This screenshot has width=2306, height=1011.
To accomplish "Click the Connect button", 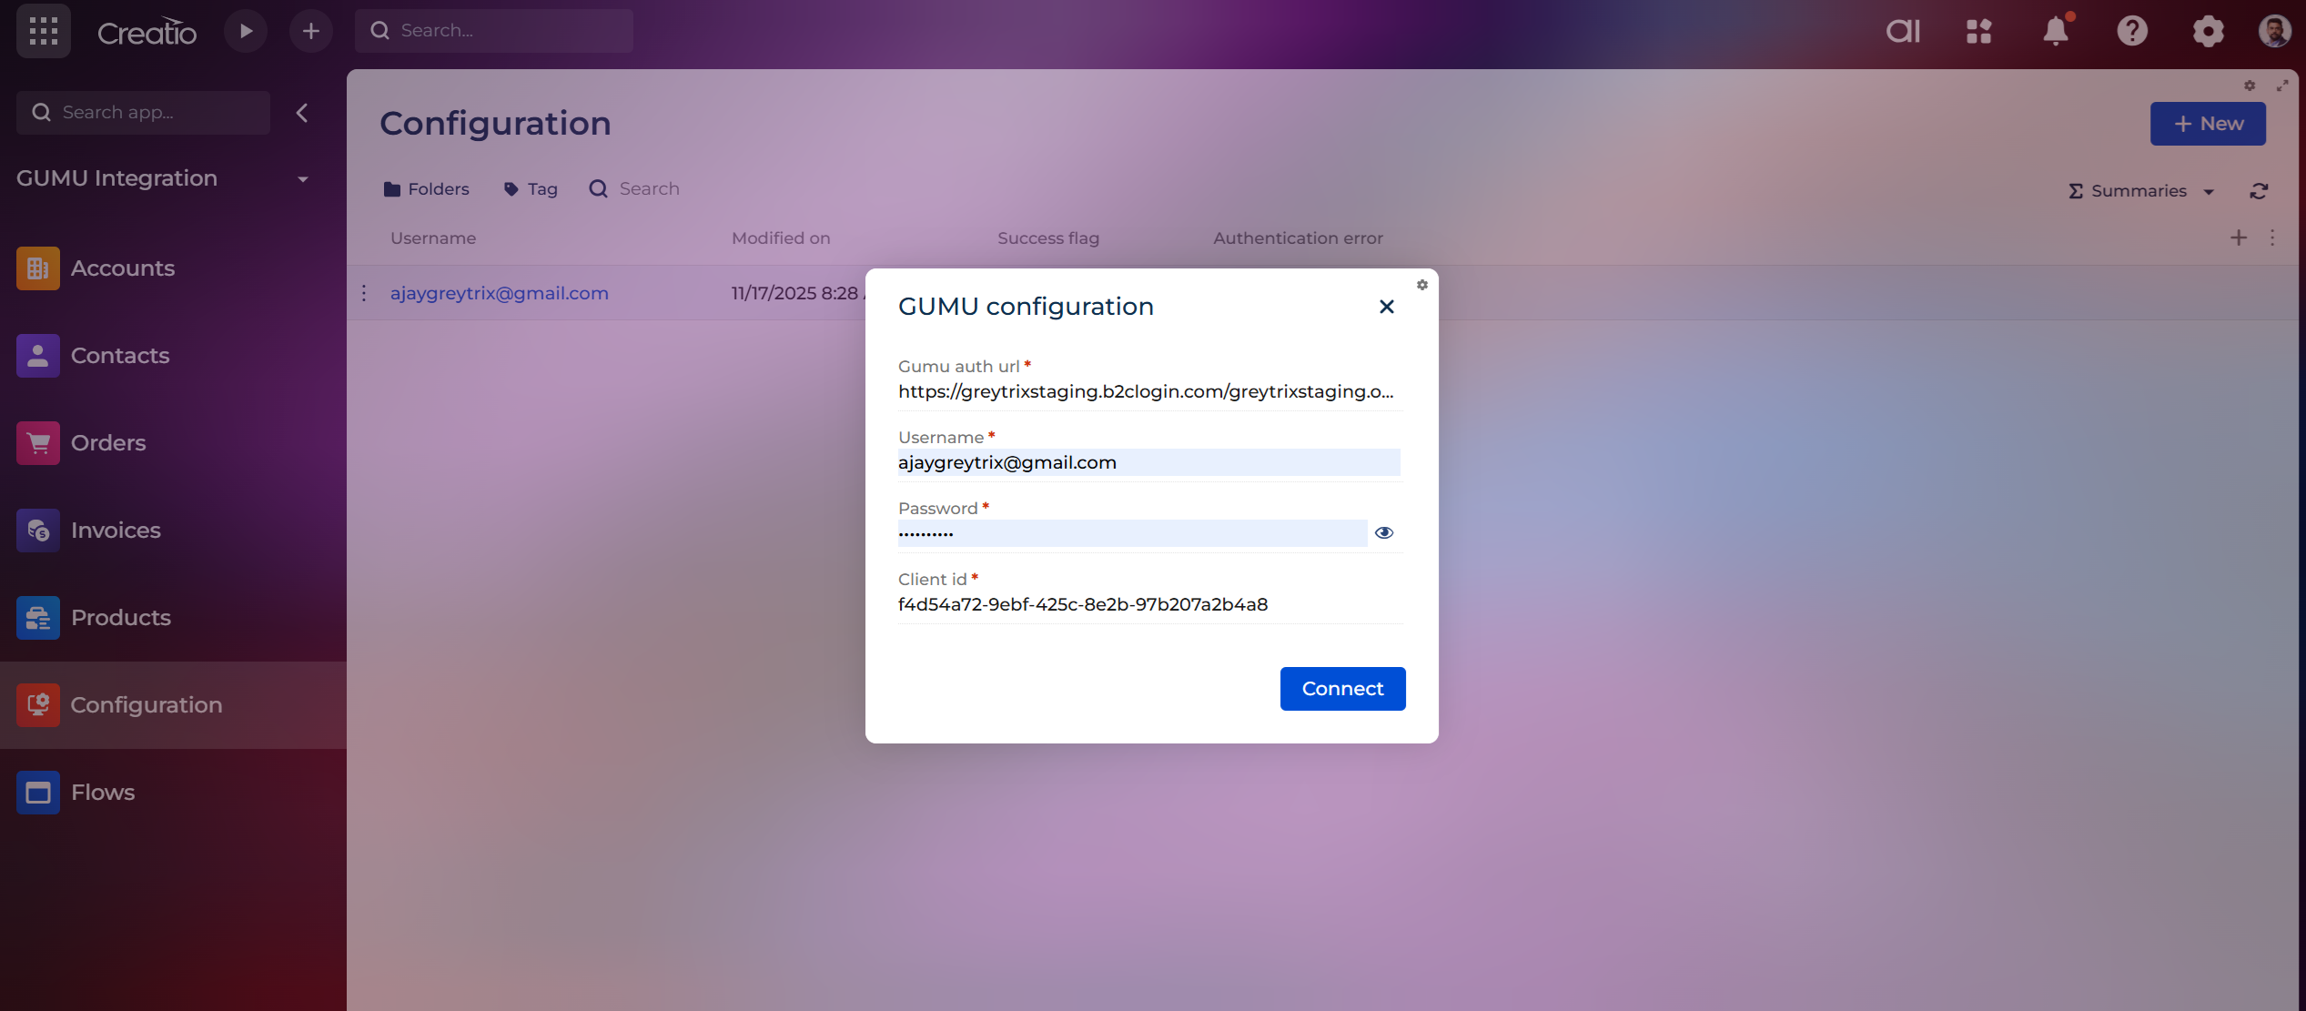I will [x=1342, y=689].
